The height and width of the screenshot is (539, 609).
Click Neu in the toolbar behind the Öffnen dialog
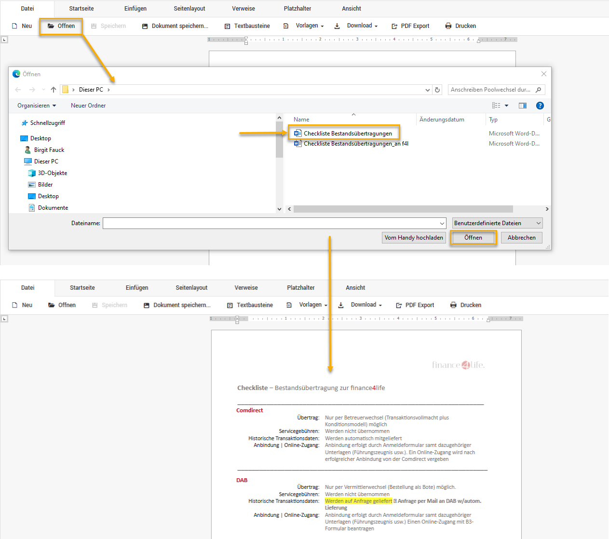click(22, 26)
